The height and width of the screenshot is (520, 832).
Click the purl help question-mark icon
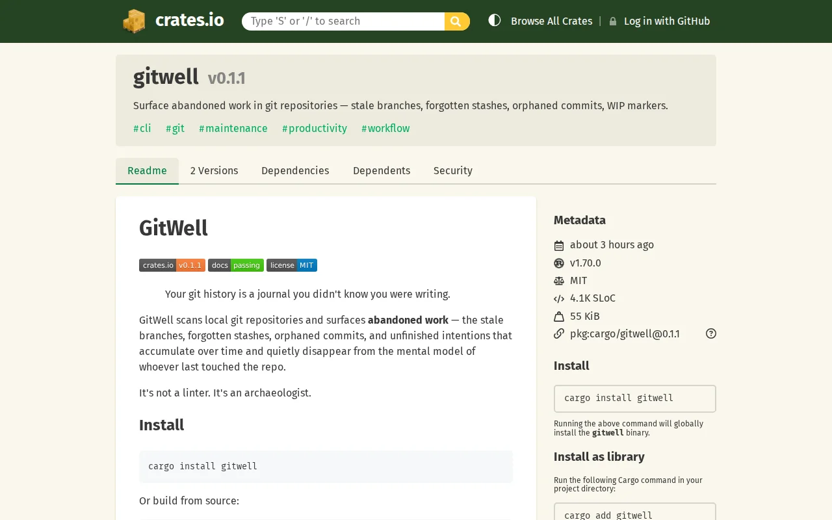point(711,333)
